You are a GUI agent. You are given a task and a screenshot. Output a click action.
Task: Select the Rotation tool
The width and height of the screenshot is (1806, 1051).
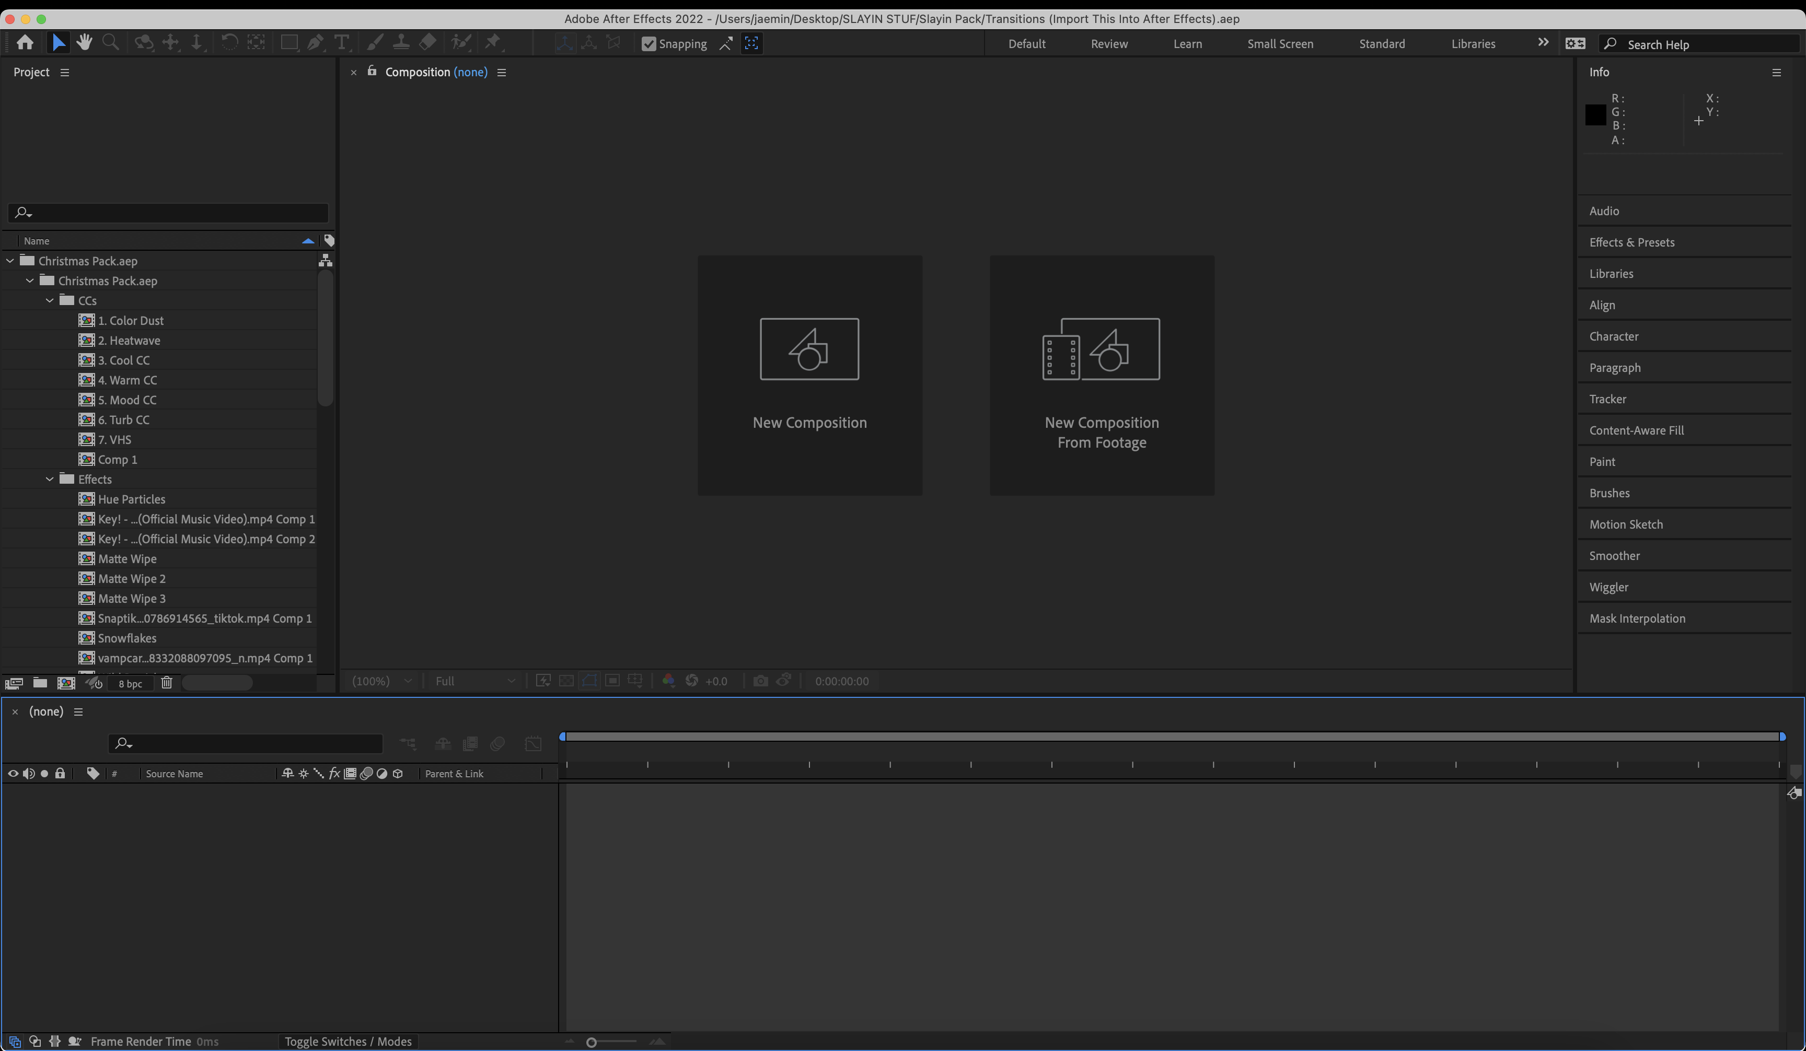tap(229, 42)
